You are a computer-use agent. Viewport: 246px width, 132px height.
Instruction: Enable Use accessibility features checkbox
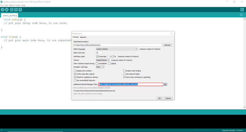point(75,80)
